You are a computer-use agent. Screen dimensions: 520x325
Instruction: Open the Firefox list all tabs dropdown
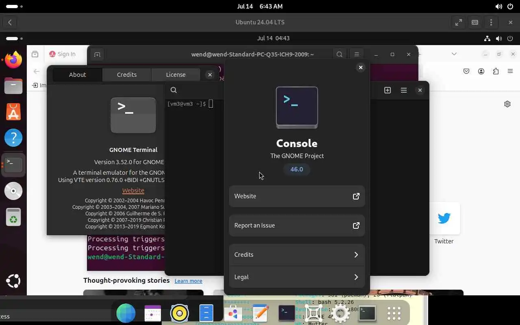click(454, 54)
